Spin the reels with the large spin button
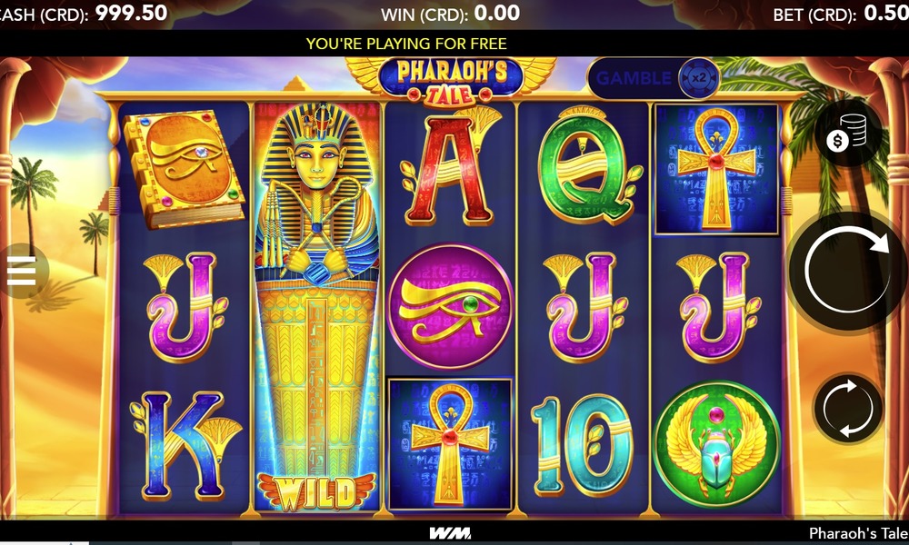The image size is (909, 545). tap(848, 269)
